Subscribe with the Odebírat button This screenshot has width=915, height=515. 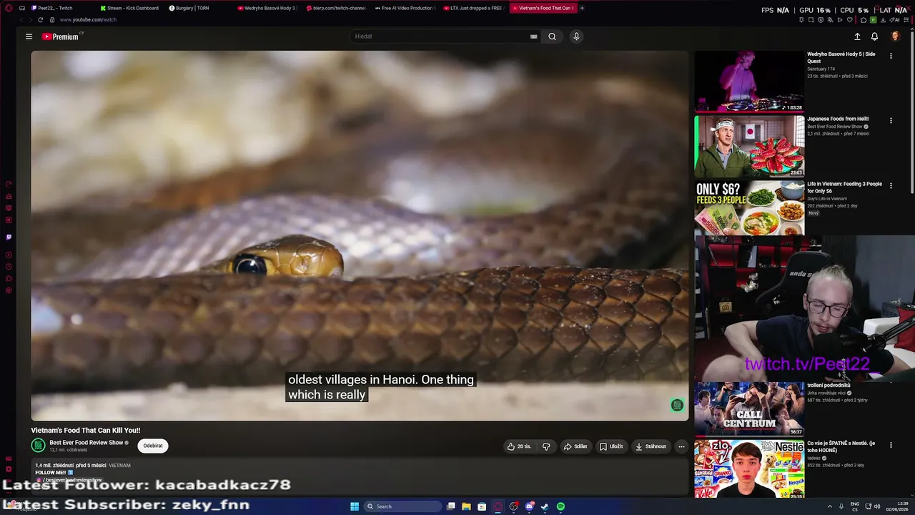(x=153, y=446)
